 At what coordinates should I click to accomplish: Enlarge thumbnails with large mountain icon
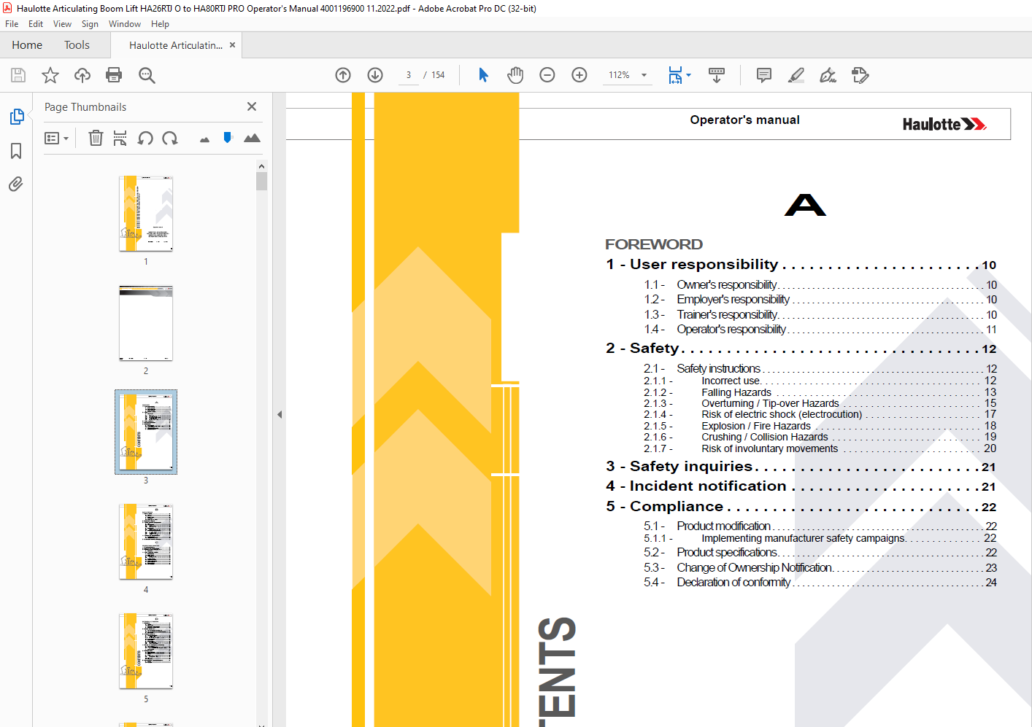pos(252,138)
